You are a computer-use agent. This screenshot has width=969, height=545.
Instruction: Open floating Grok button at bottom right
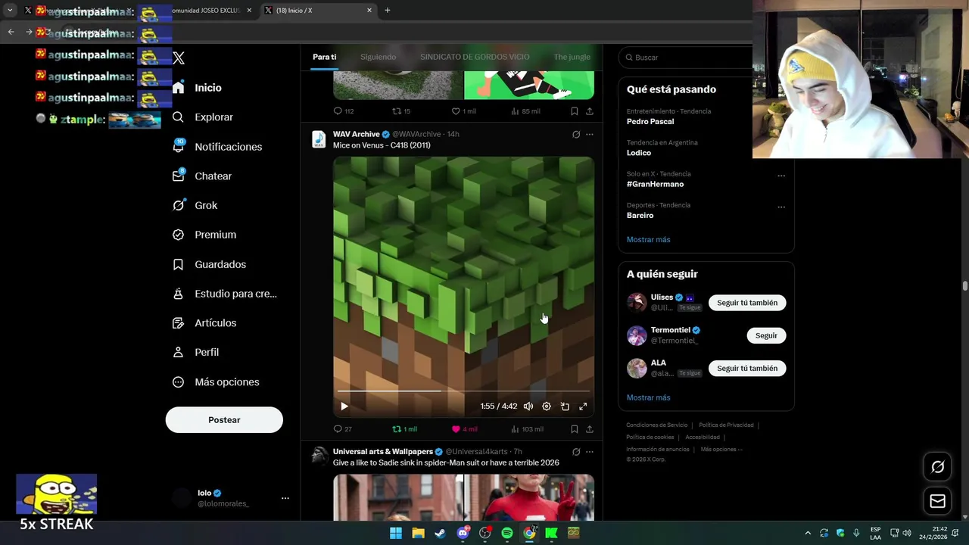point(938,467)
